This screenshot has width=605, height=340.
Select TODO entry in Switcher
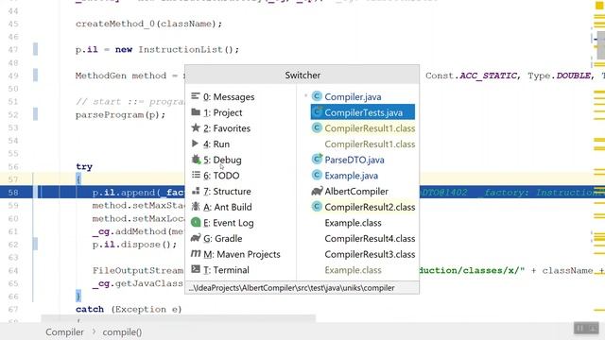click(x=216, y=176)
